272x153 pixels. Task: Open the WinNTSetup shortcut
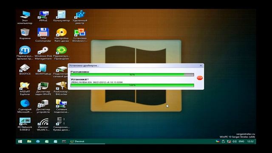[43, 69]
